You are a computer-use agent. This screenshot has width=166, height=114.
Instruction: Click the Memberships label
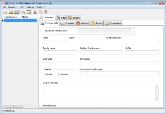click(49, 105)
